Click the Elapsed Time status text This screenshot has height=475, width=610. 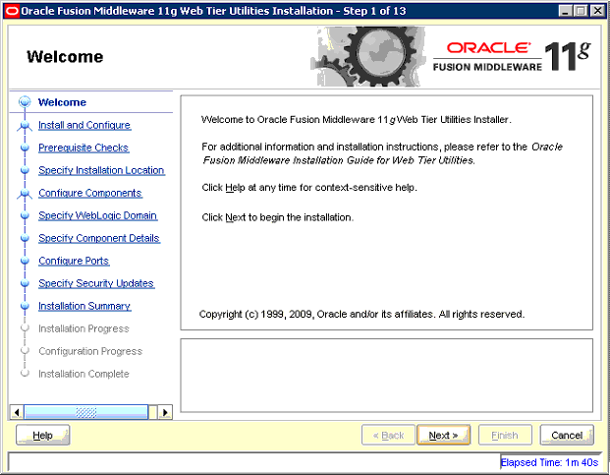tap(549, 462)
